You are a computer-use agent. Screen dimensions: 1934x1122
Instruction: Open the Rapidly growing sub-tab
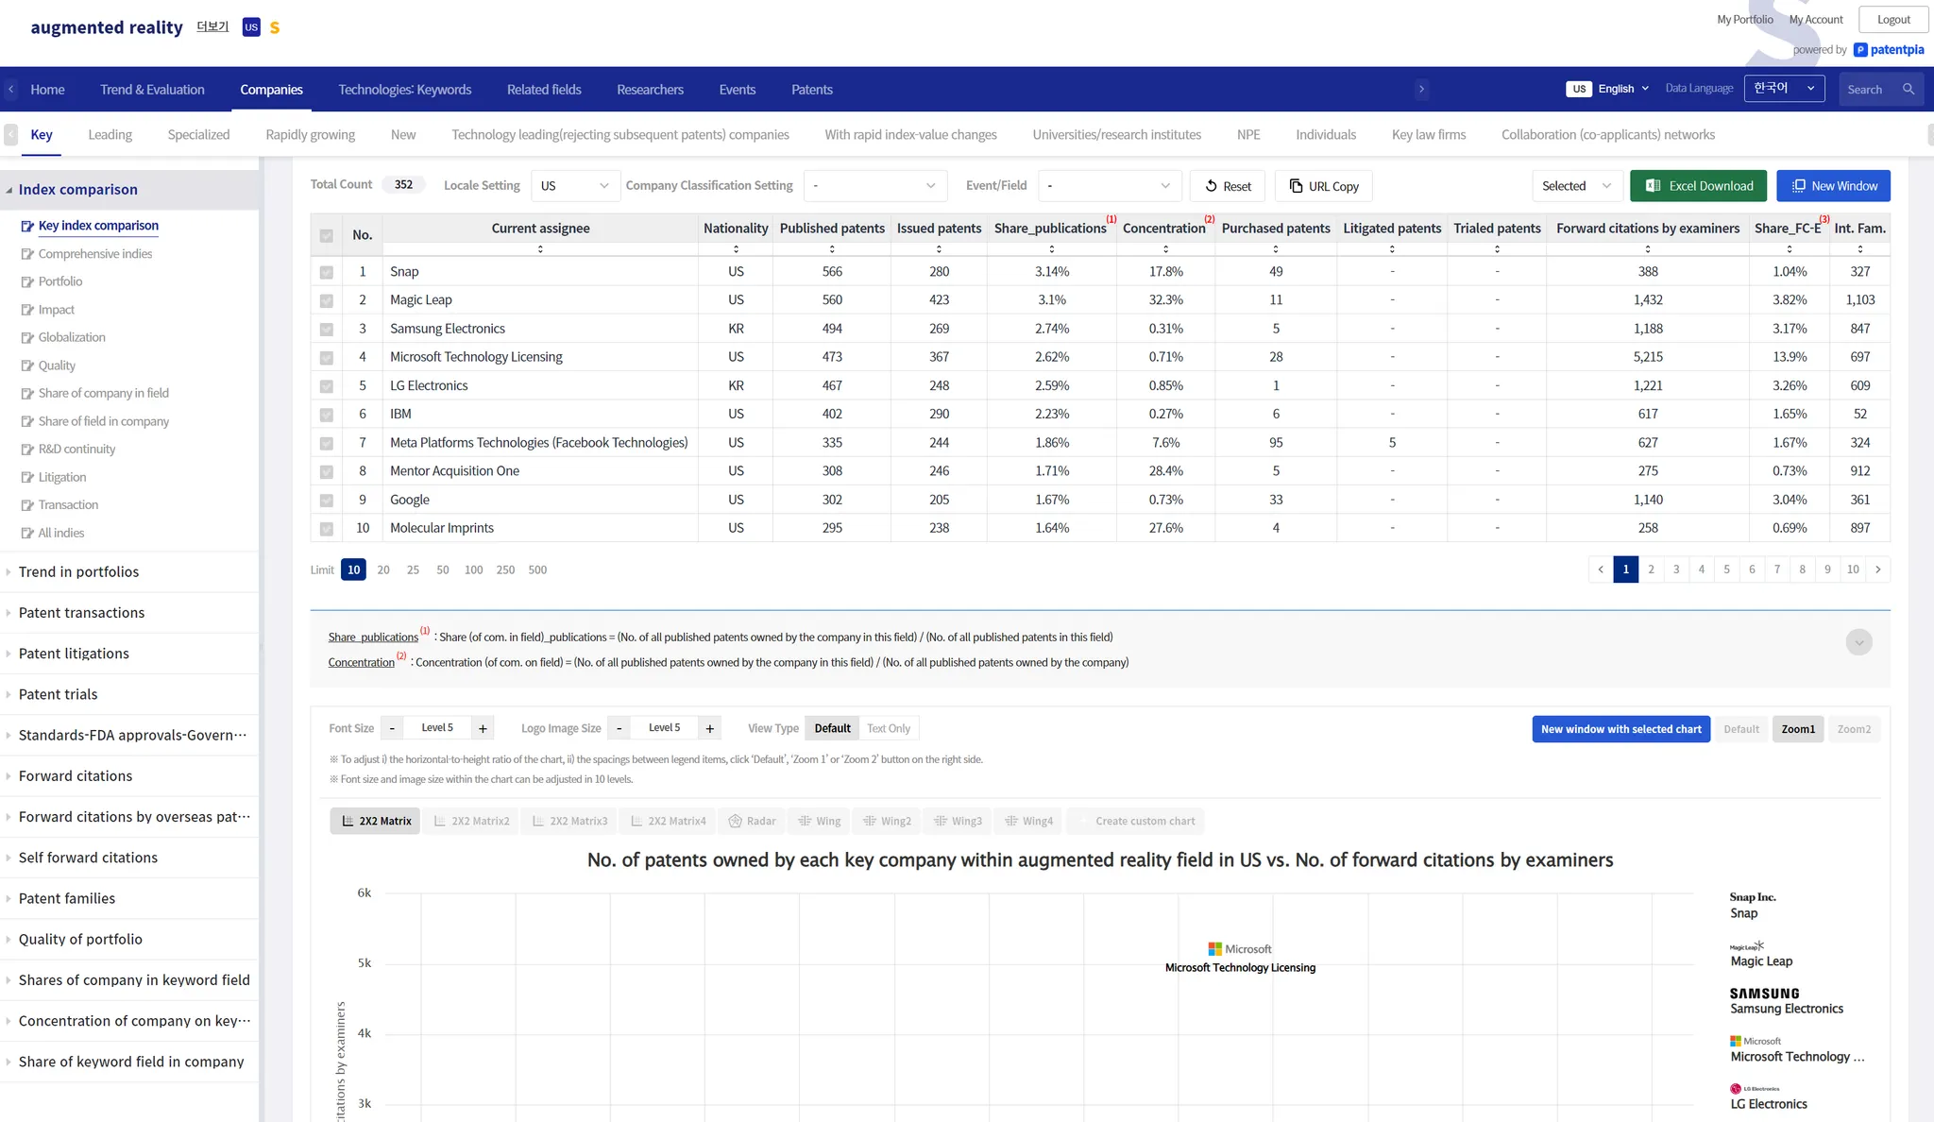(310, 135)
